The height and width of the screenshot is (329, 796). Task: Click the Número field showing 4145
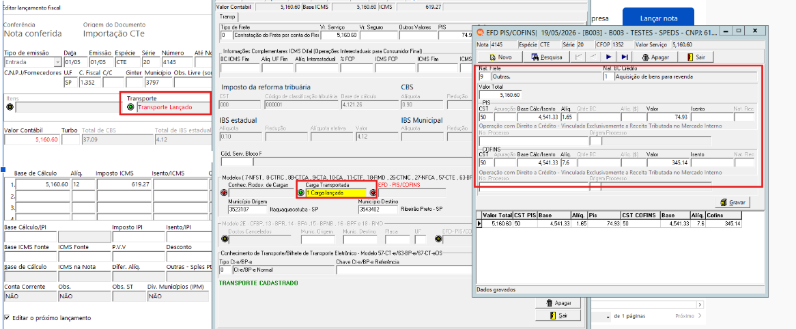click(x=177, y=62)
